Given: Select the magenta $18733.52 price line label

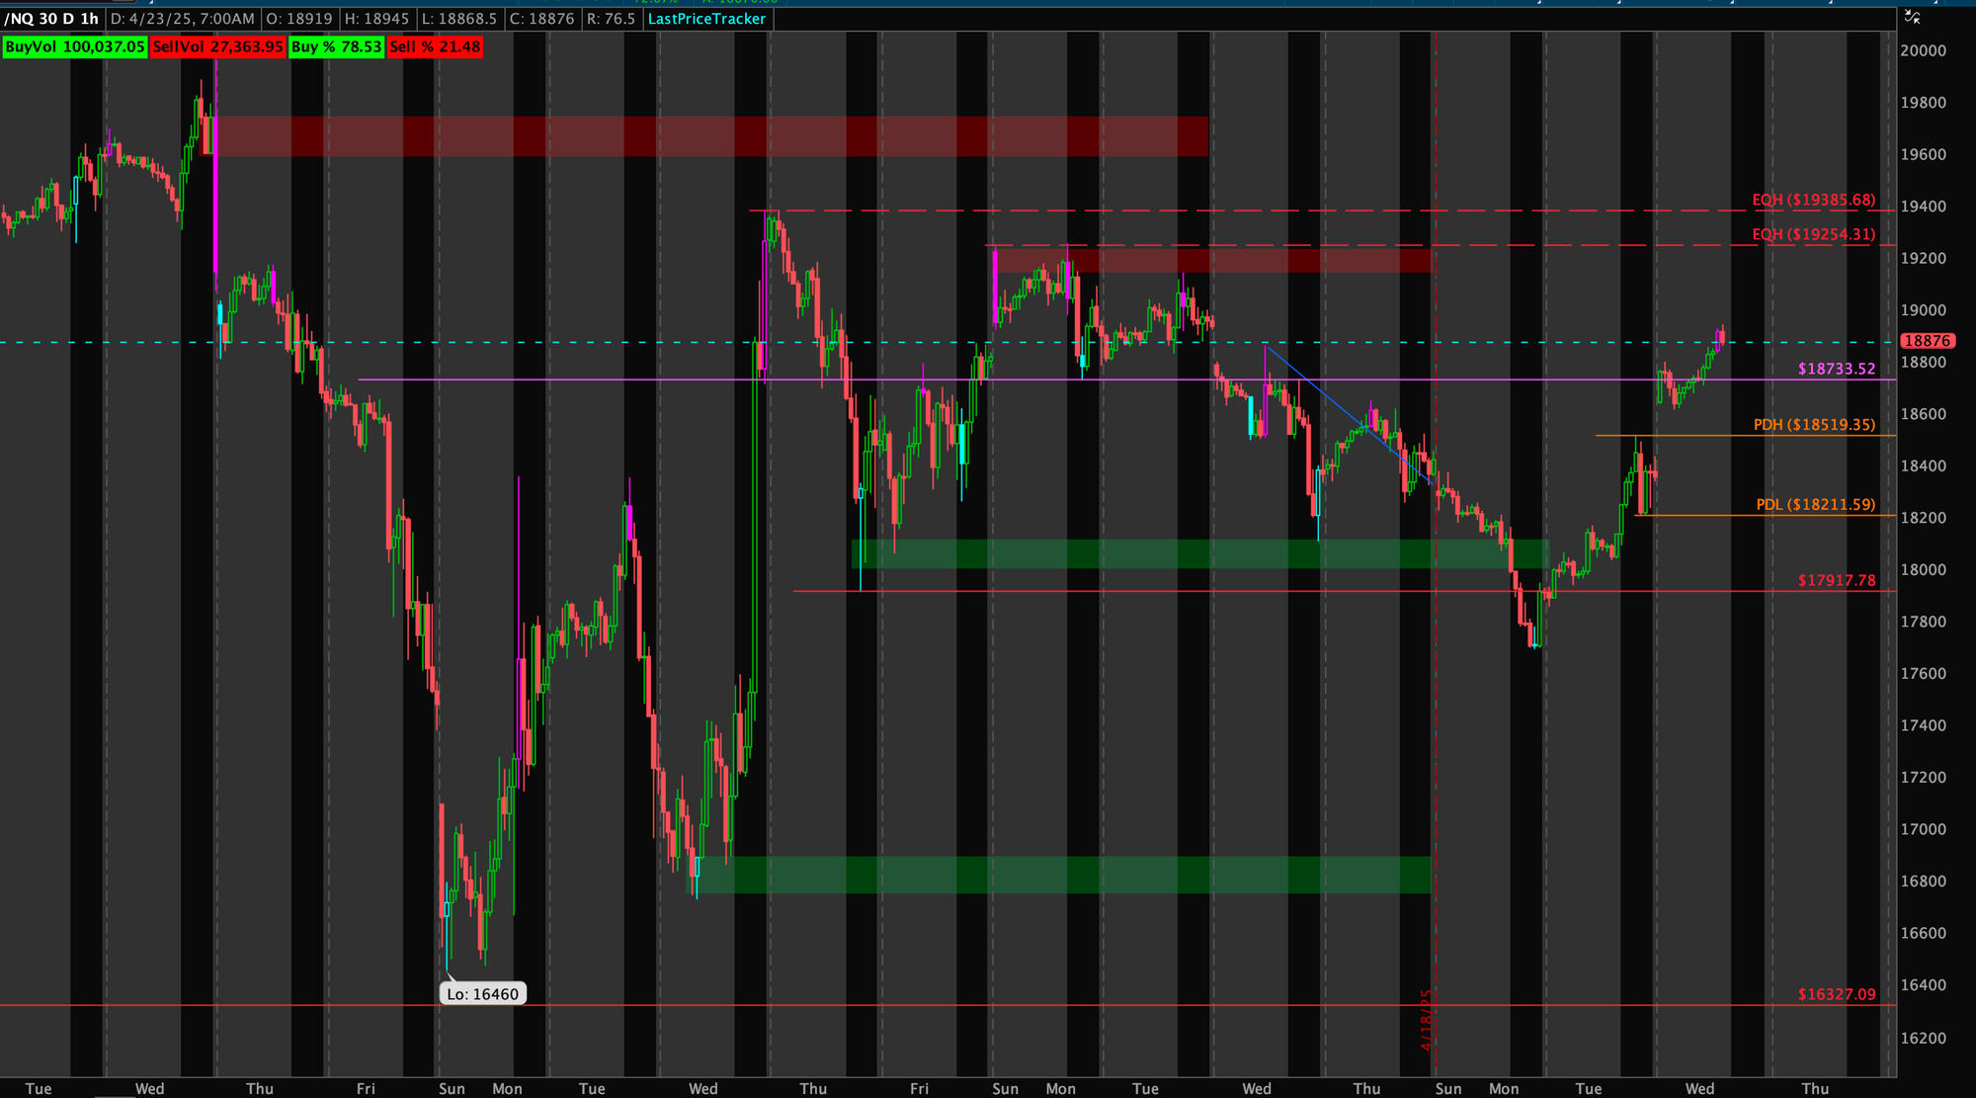Looking at the screenshot, I should coord(1836,369).
